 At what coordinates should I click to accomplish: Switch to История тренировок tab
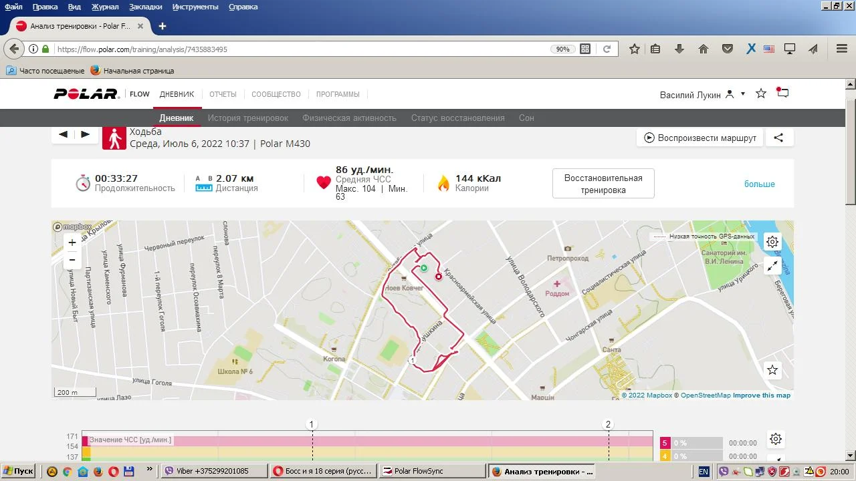pos(247,118)
